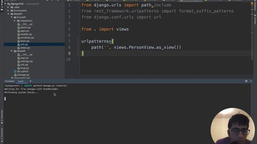Open the Database tool window
Viewport: 257px width, 144px height.
(x=255, y=6)
